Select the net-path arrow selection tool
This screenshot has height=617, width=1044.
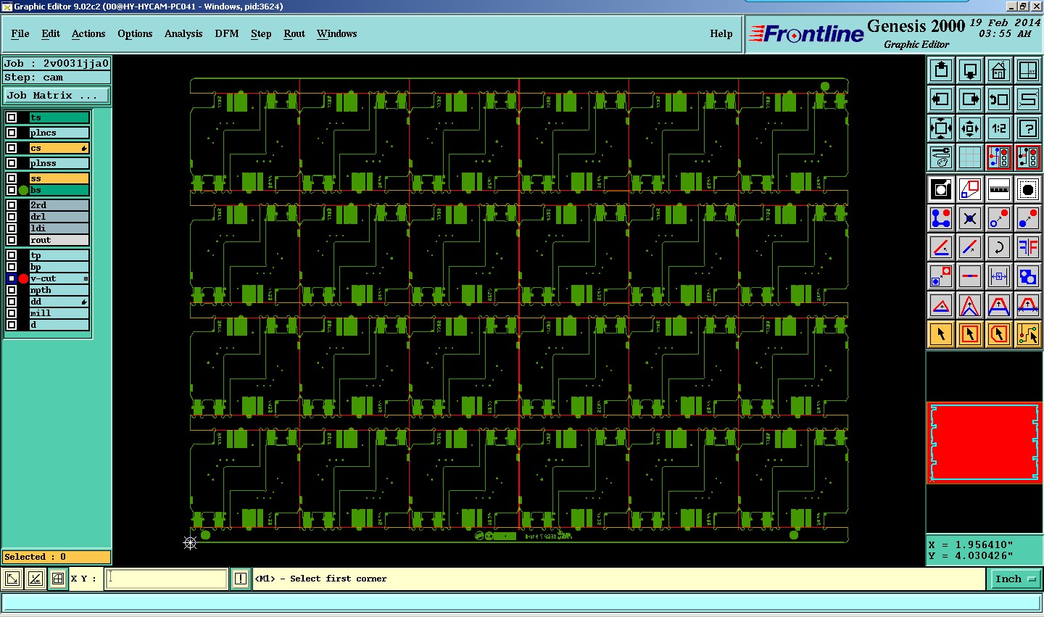click(x=1028, y=334)
